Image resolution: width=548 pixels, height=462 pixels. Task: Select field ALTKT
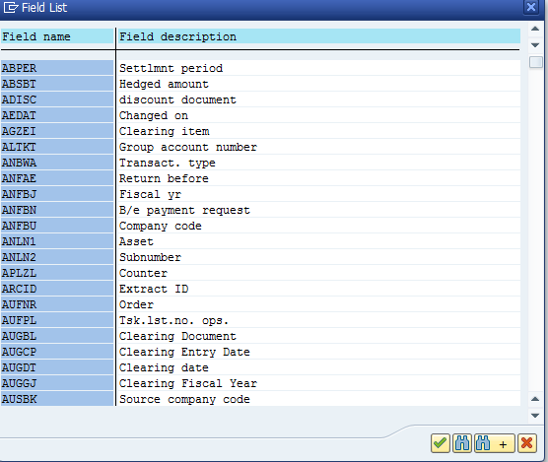pyautogui.click(x=57, y=147)
